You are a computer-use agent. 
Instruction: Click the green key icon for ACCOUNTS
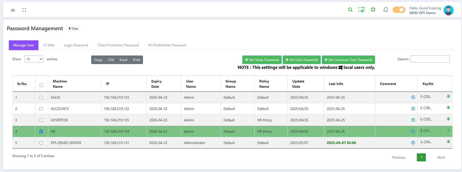point(448,107)
